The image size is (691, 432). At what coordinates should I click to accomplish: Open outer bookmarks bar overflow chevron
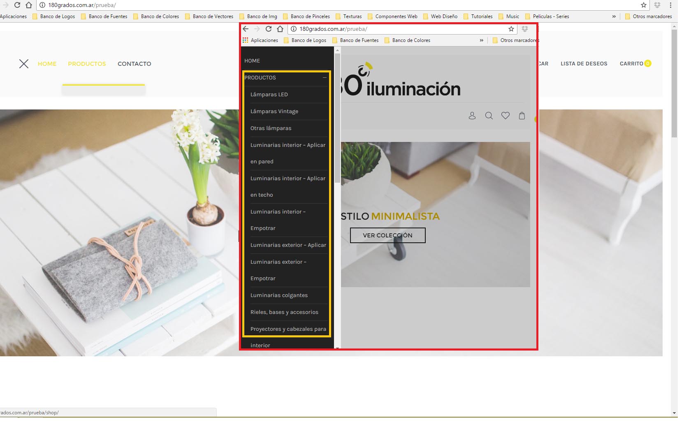(614, 16)
